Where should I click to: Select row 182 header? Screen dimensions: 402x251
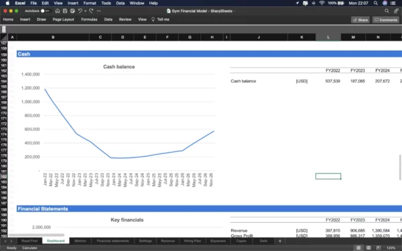coord(4,177)
